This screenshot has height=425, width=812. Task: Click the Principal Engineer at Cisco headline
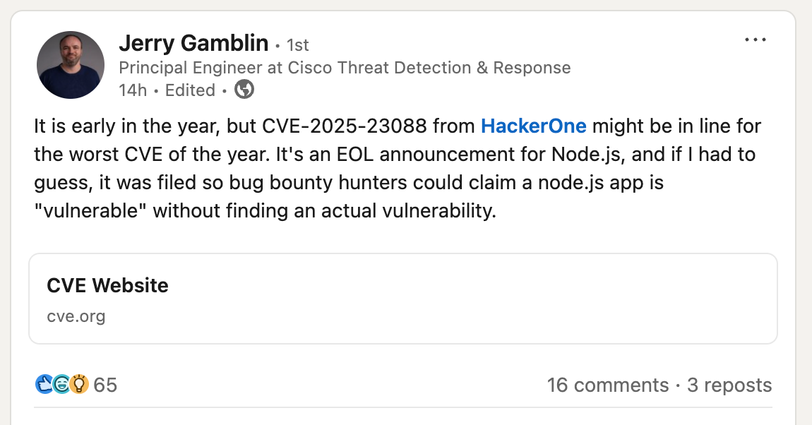click(345, 68)
